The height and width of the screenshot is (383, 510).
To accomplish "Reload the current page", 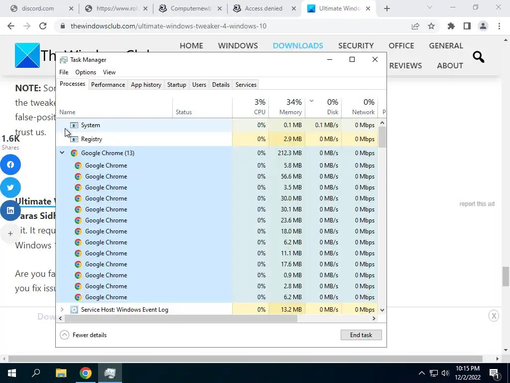I will [43, 26].
